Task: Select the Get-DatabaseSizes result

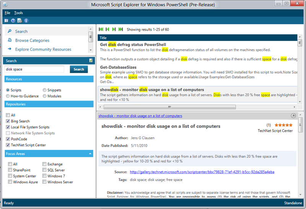Action: (x=197, y=75)
